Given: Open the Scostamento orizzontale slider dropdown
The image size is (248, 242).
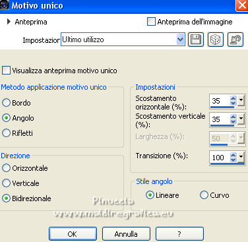Looking at the screenshot, I should pos(241,101).
